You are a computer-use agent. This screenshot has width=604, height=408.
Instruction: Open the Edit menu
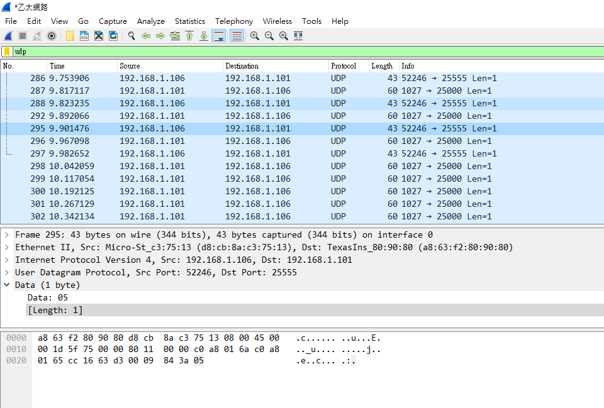(34, 21)
